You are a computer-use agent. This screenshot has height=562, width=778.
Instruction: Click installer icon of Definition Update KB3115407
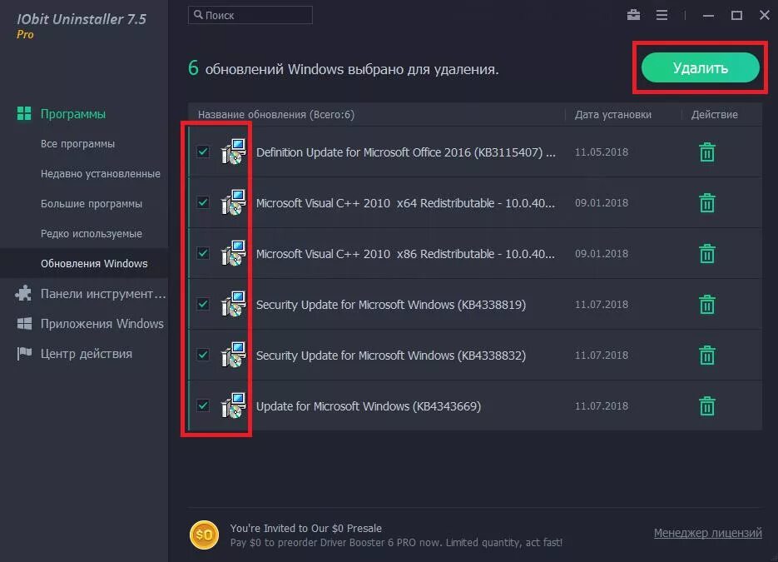(233, 152)
